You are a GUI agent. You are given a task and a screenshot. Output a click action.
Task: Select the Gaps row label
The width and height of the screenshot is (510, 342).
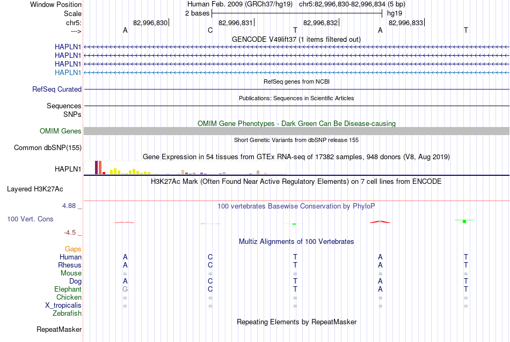point(73,249)
